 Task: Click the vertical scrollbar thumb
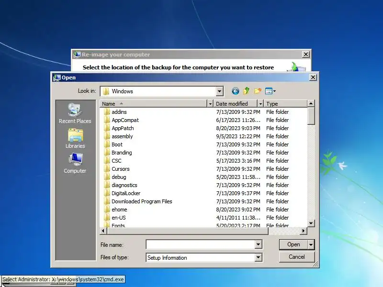311,116
